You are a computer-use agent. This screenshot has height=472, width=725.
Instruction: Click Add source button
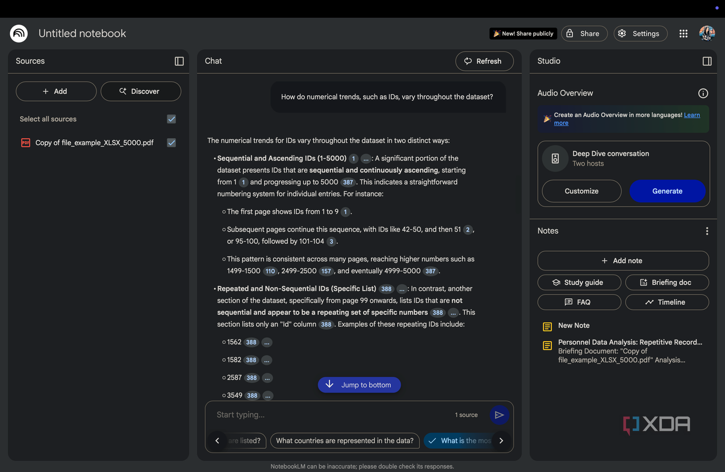[x=56, y=91]
